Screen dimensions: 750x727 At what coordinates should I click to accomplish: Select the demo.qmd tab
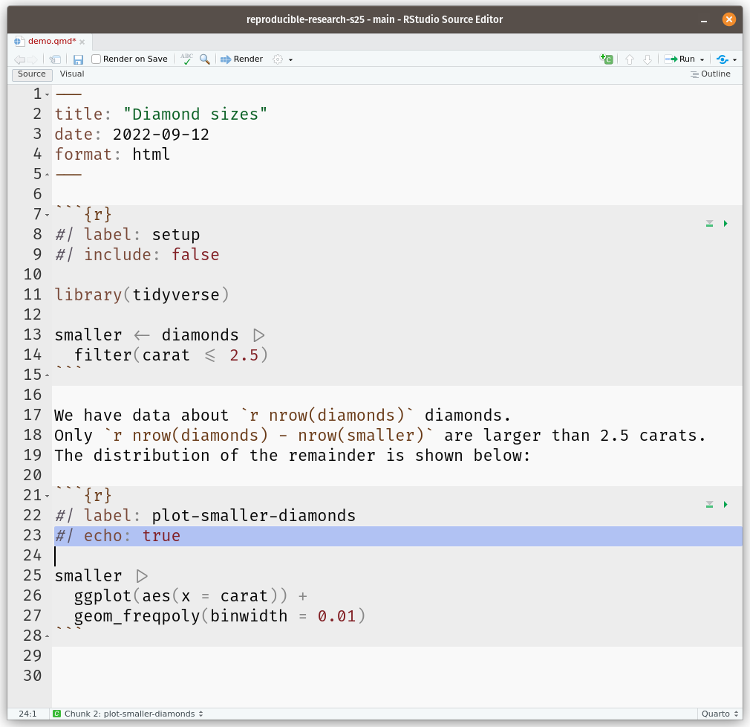pyautogui.click(x=50, y=42)
